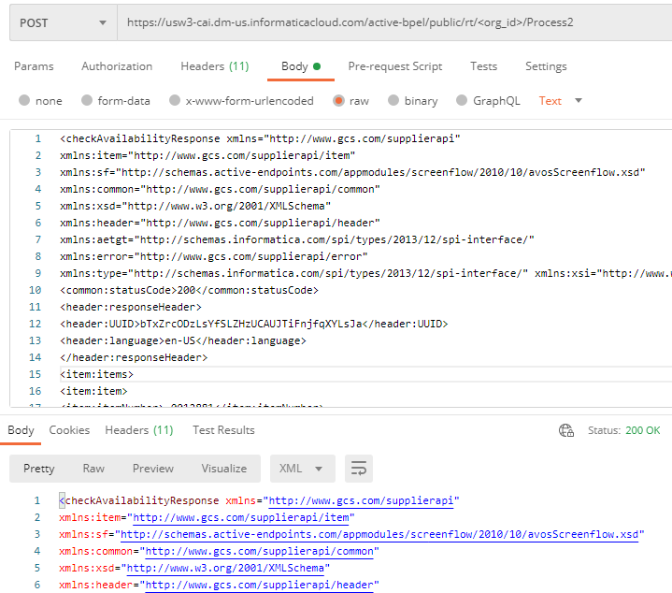Toggle the wrap lines icon
Screen dimensions: 672x593
[x=359, y=469]
